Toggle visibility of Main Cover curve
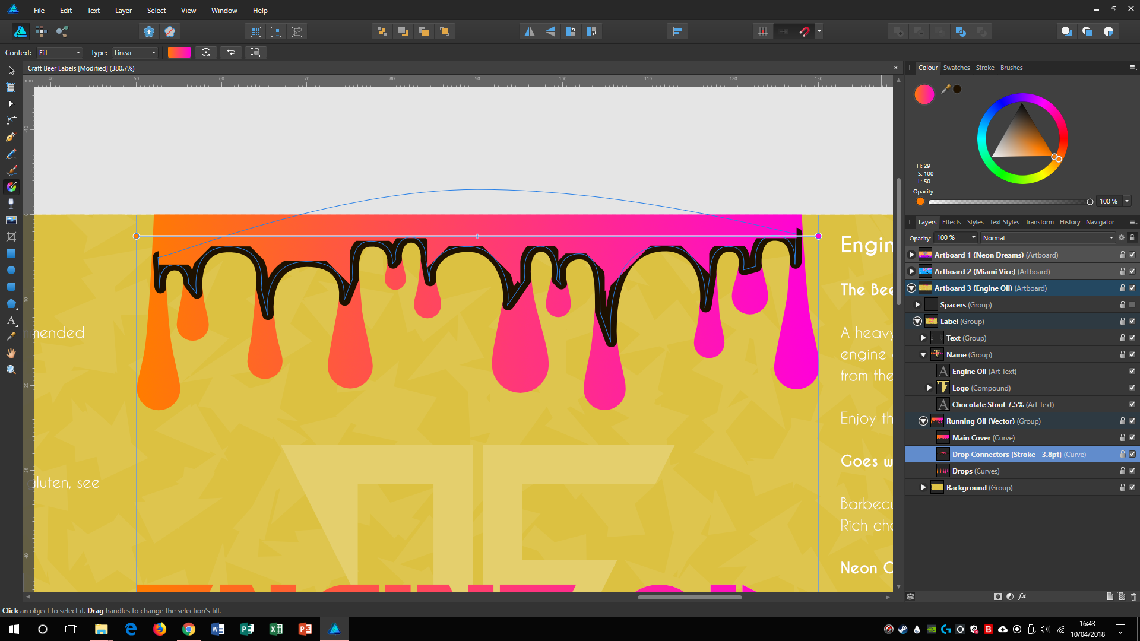 pyautogui.click(x=1132, y=438)
